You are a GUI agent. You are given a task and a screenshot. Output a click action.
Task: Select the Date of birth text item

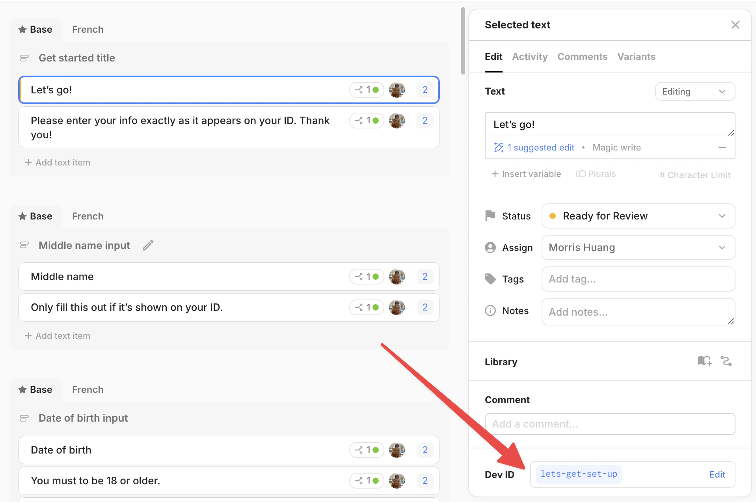pyautogui.click(x=229, y=450)
